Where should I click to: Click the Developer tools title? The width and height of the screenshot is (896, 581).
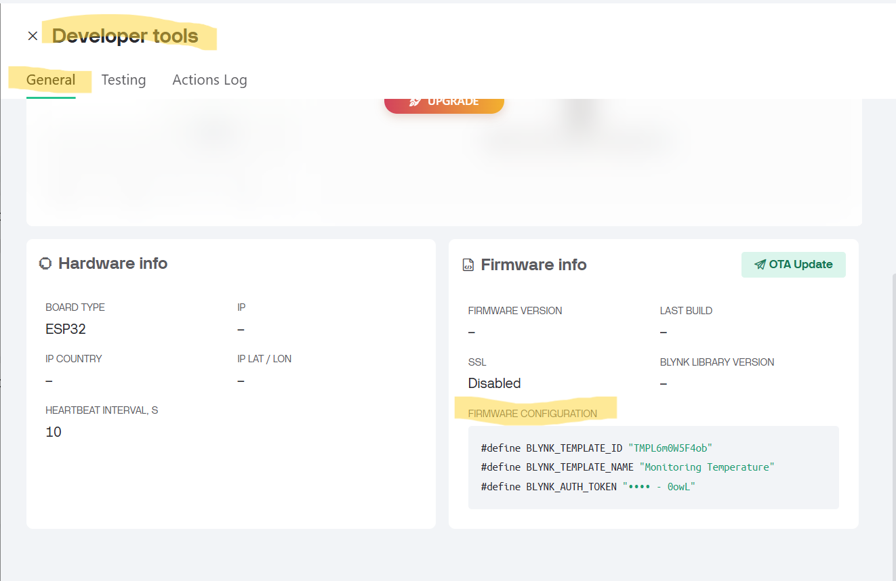(125, 36)
